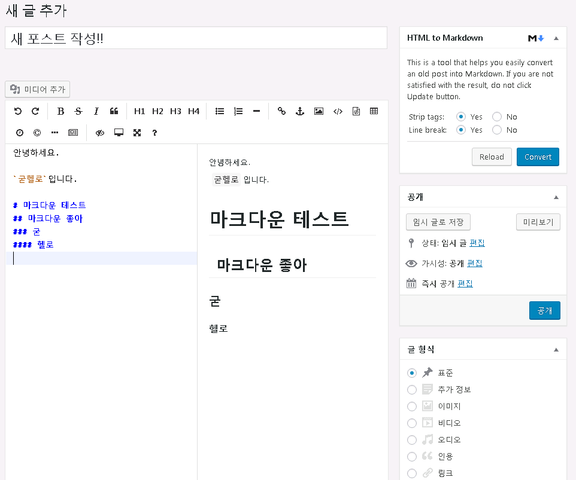Select 비디오 post format

(412, 423)
